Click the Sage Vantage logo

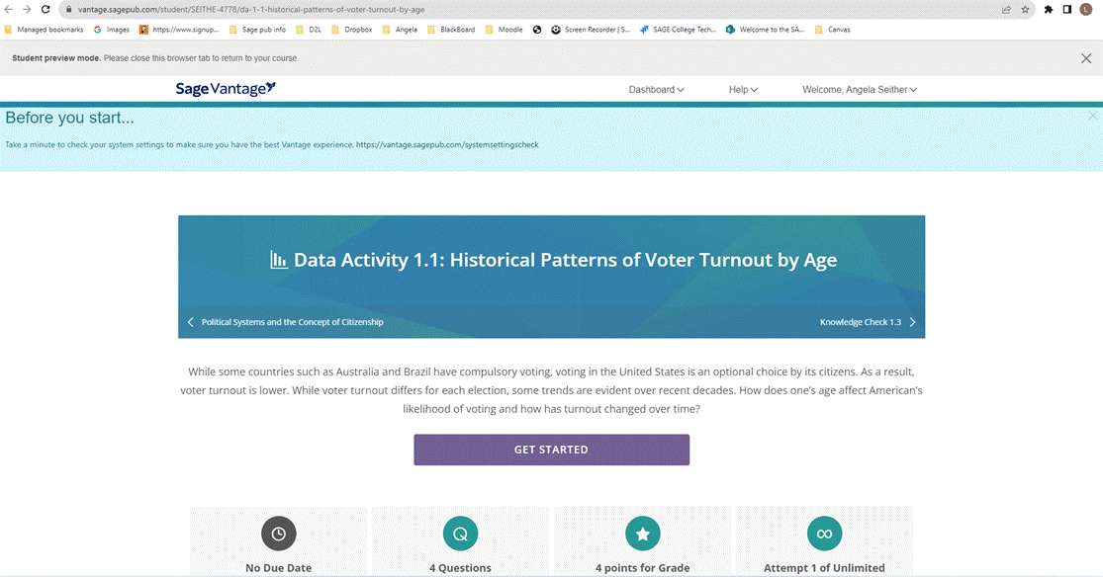(x=226, y=89)
